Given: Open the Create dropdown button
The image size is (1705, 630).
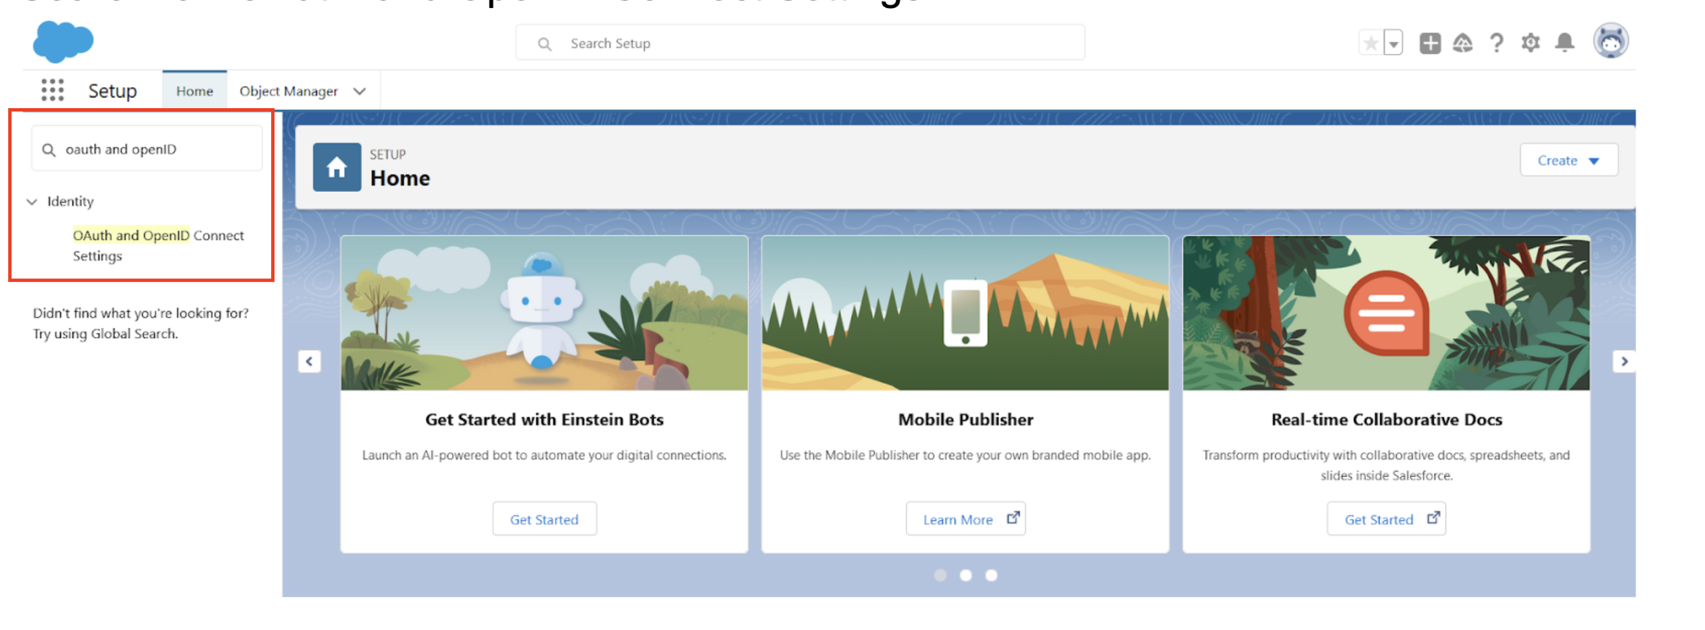Looking at the screenshot, I should [1568, 160].
